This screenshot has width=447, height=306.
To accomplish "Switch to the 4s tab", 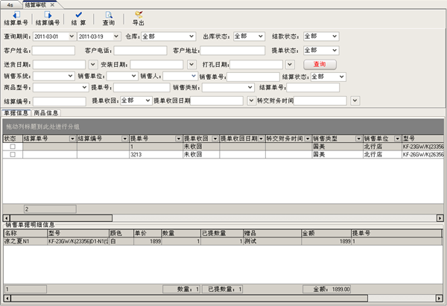I will [x=9, y=4].
